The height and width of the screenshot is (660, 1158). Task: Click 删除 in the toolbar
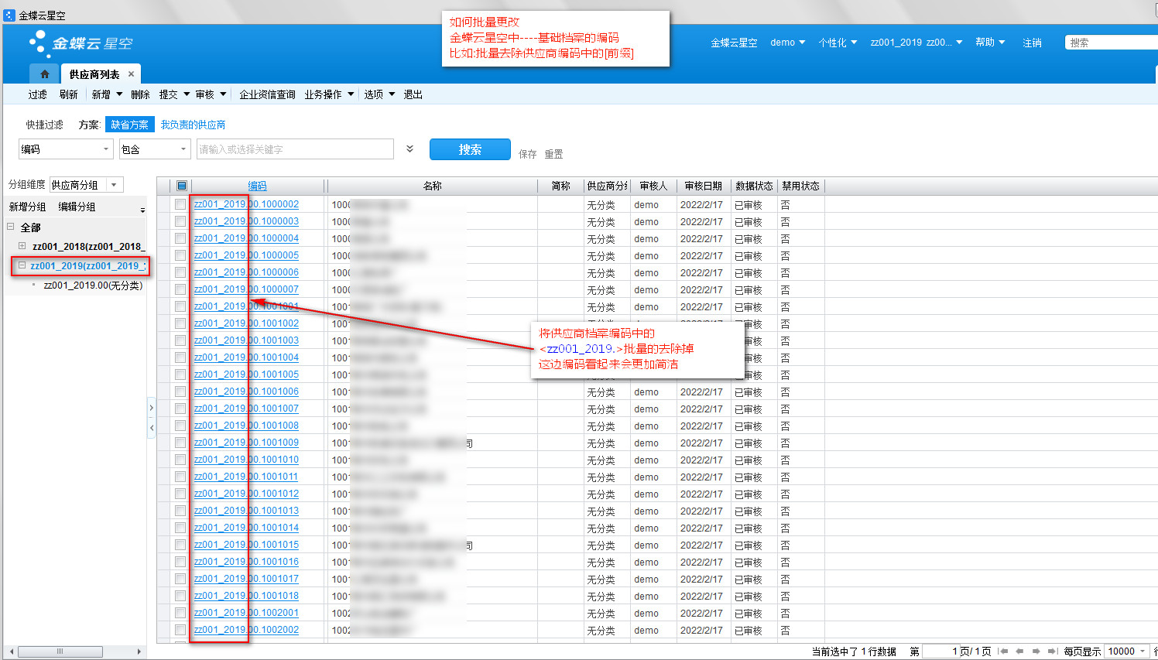[x=140, y=94]
